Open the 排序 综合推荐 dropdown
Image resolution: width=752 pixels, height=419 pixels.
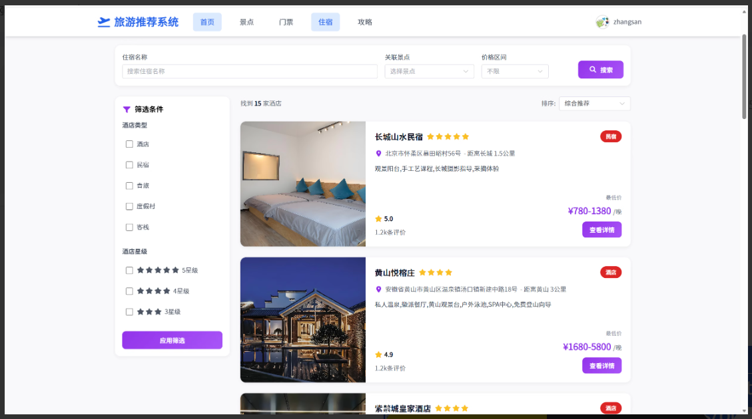click(x=594, y=104)
